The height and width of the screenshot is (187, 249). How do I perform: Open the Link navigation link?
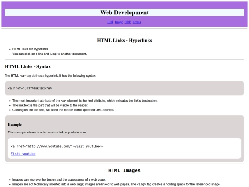(x=110, y=22)
